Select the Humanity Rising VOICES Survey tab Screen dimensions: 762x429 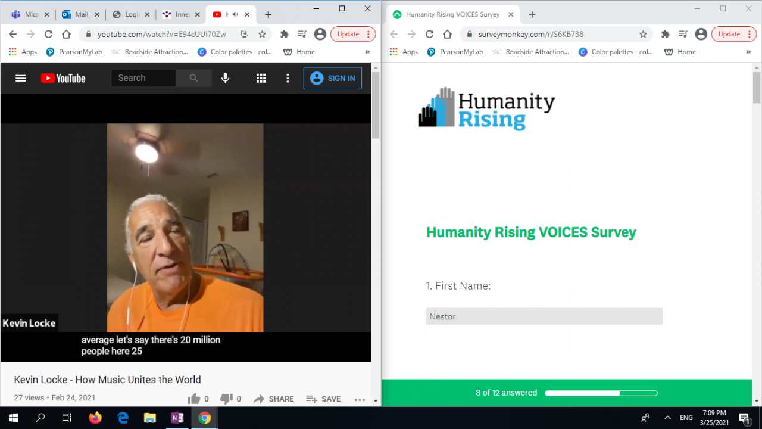tap(454, 14)
